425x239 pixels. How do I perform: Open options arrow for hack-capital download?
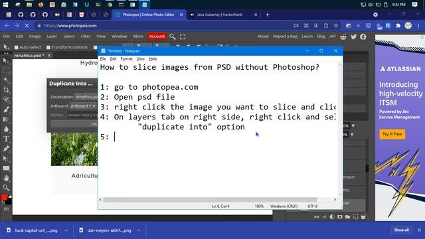66,230
